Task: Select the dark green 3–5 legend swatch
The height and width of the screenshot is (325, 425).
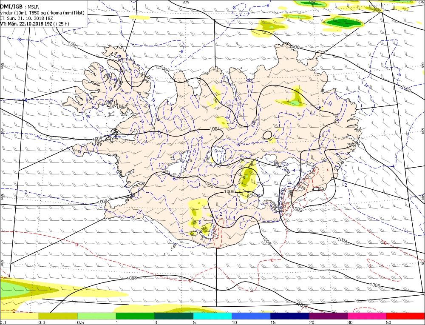Action: [174, 316]
